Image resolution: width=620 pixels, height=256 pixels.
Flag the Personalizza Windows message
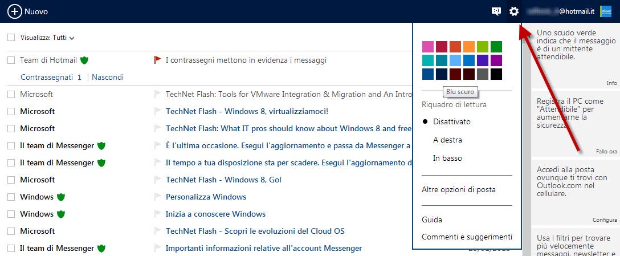(x=158, y=197)
